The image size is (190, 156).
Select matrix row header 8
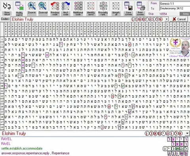coord(2,76)
